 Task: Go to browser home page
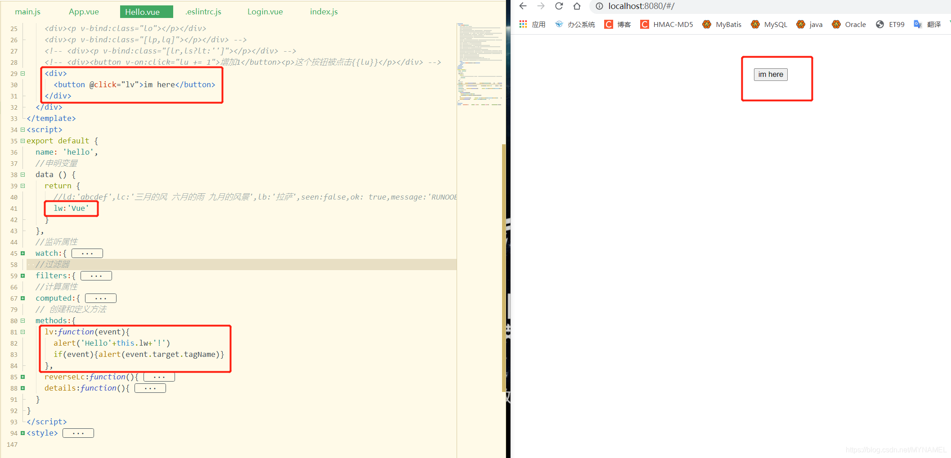(x=577, y=6)
